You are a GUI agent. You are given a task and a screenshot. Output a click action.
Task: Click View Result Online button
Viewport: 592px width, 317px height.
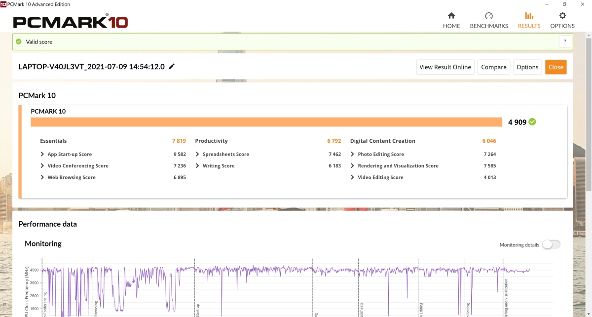pos(445,67)
